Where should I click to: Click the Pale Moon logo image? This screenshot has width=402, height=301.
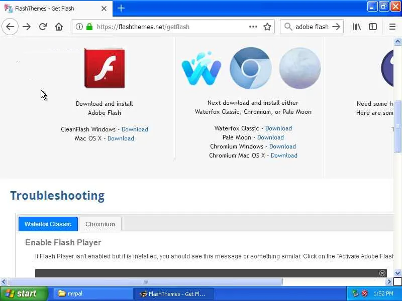(299, 68)
